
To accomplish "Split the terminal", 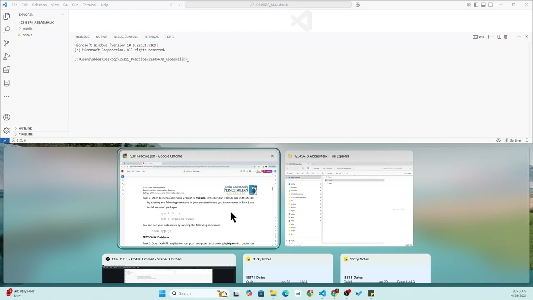I will coord(499,37).
